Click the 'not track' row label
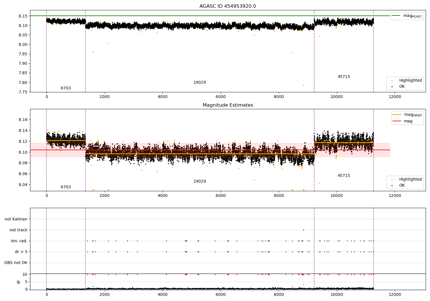Image resolution: width=430 pixels, height=301 pixels. pos(18,230)
